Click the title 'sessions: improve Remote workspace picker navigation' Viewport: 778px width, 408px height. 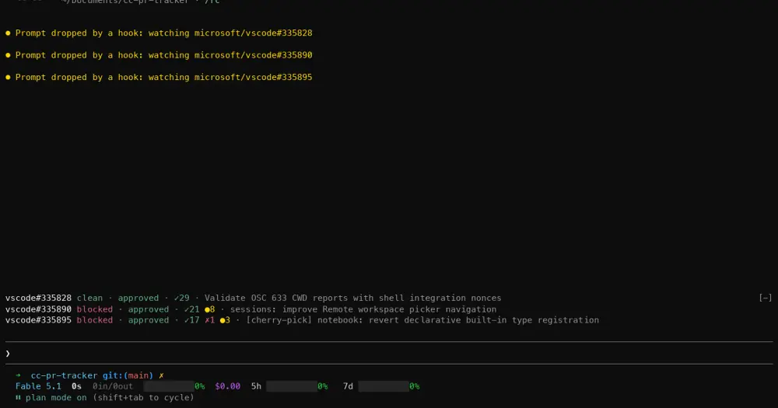363,309
